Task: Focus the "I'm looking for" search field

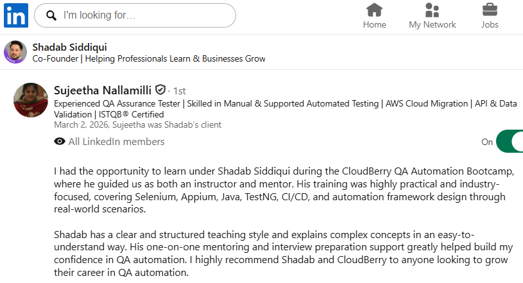Action: click(x=141, y=15)
